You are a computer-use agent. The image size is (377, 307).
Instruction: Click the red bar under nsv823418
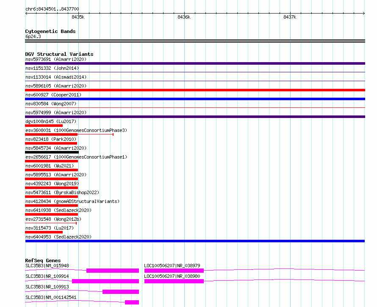click(x=51, y=143)
